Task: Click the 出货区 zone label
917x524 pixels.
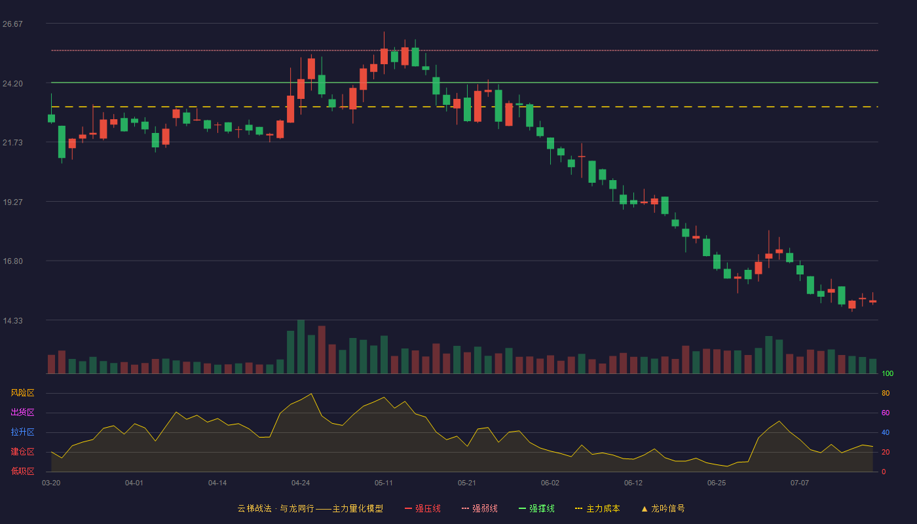Action: click(x=22, y=413)
